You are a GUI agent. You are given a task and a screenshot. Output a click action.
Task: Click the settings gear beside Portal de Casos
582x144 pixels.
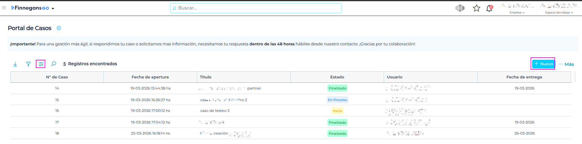pyautogui.click(x=59, y=28)
